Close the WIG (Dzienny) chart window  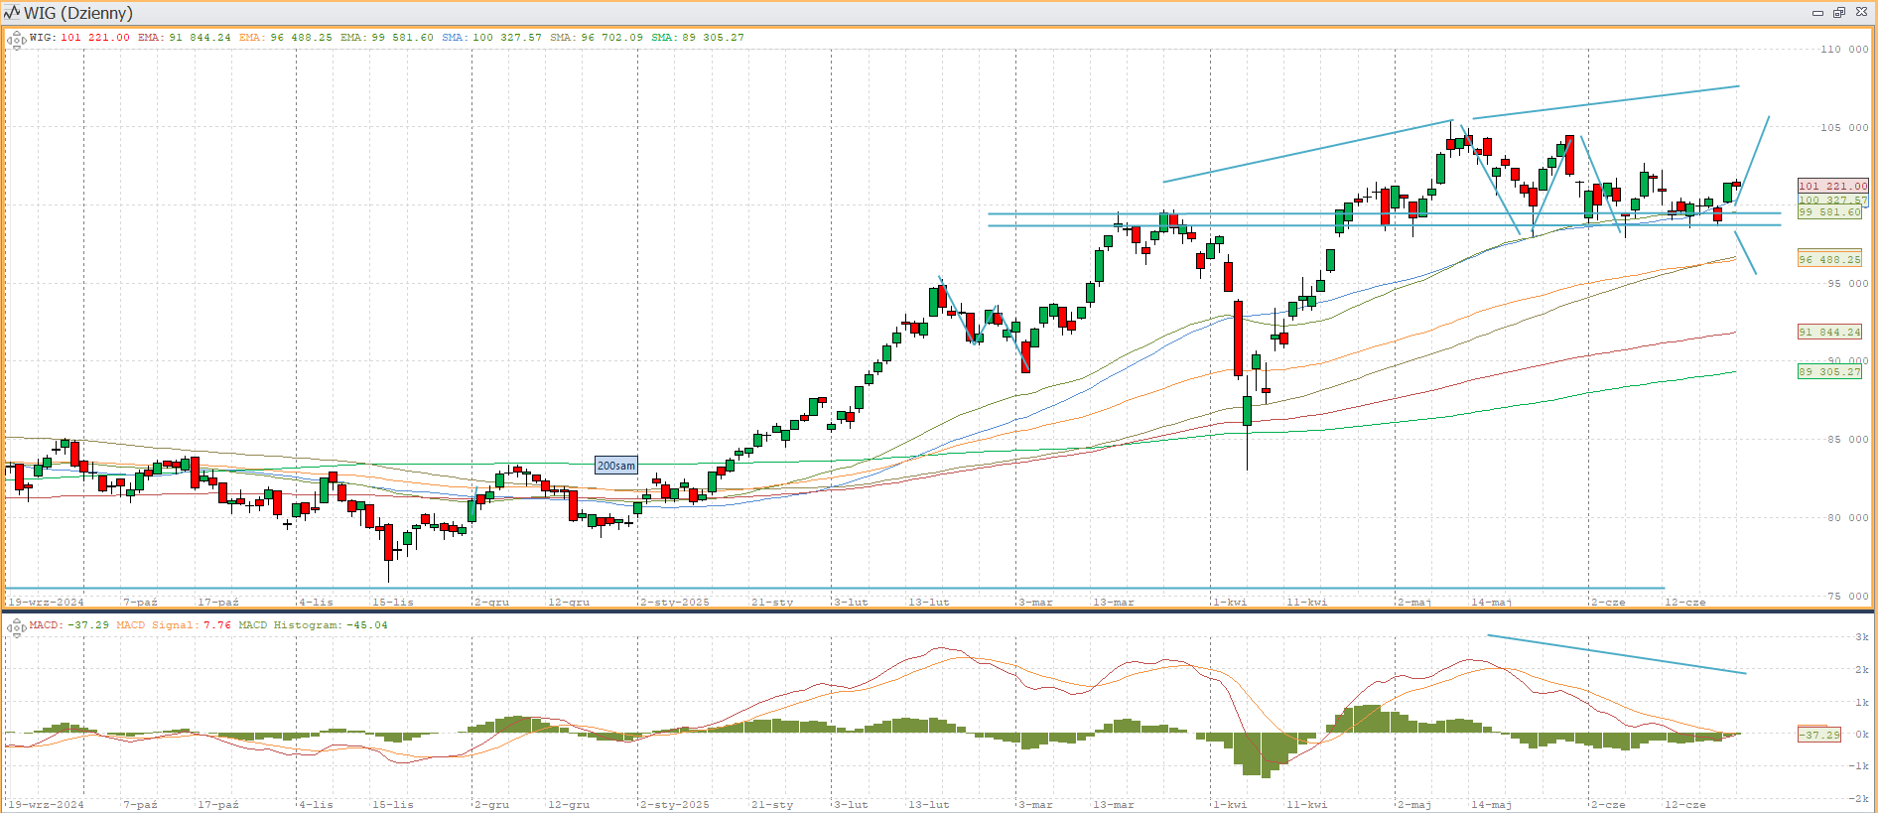[x=1862, y=13]
